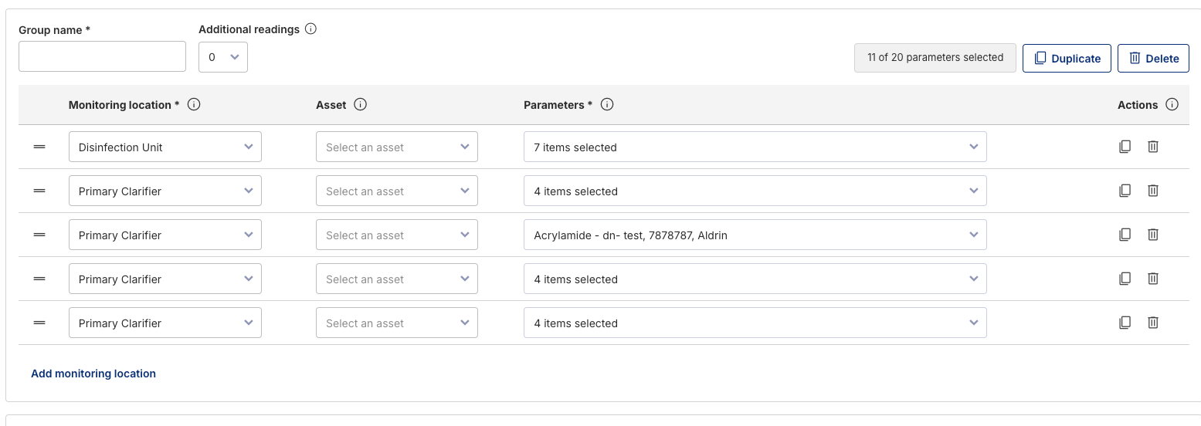1201x426 pixels.
Task: Click the Group name input field
Action: (x=102, y=57)
